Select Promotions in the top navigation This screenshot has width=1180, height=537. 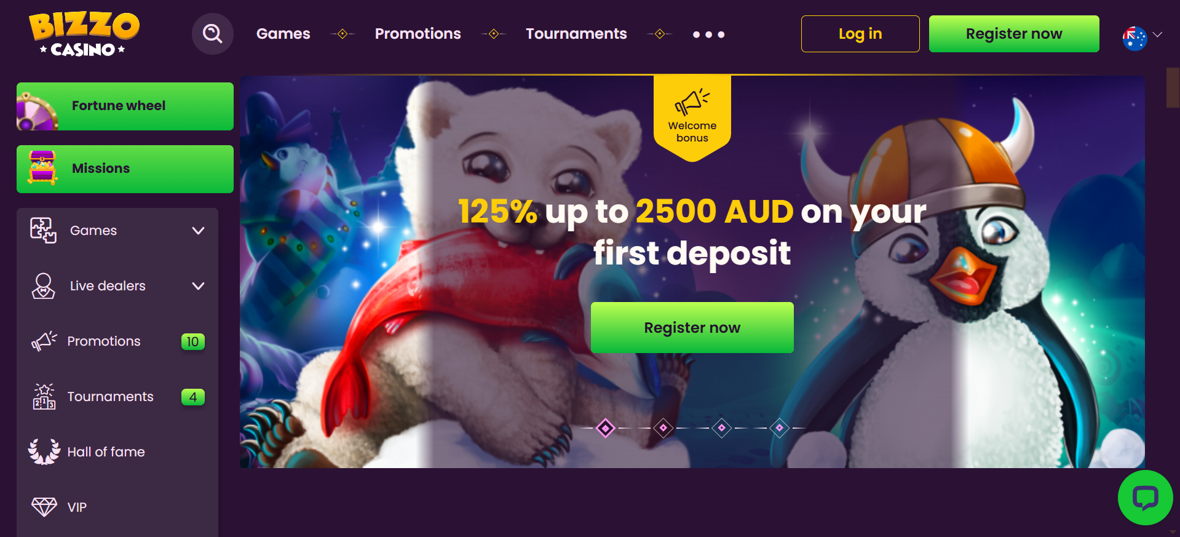coord(418,34)
